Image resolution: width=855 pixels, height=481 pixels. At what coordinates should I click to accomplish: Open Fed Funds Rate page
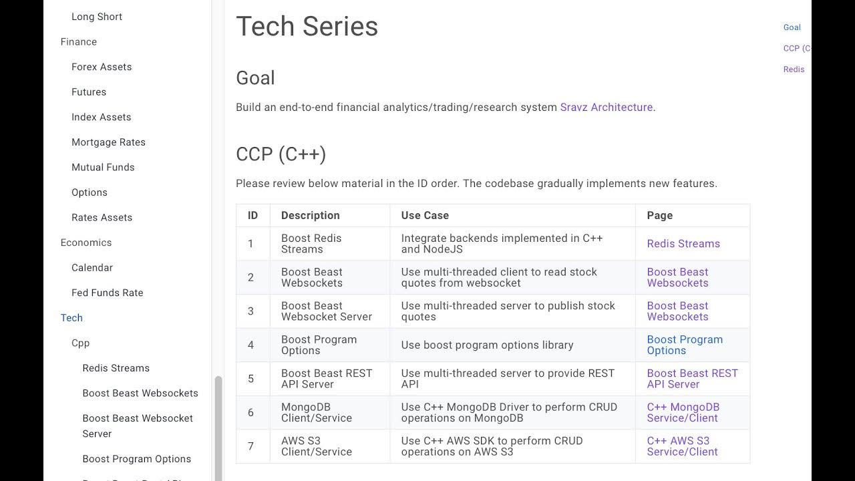tap(107, 293)
